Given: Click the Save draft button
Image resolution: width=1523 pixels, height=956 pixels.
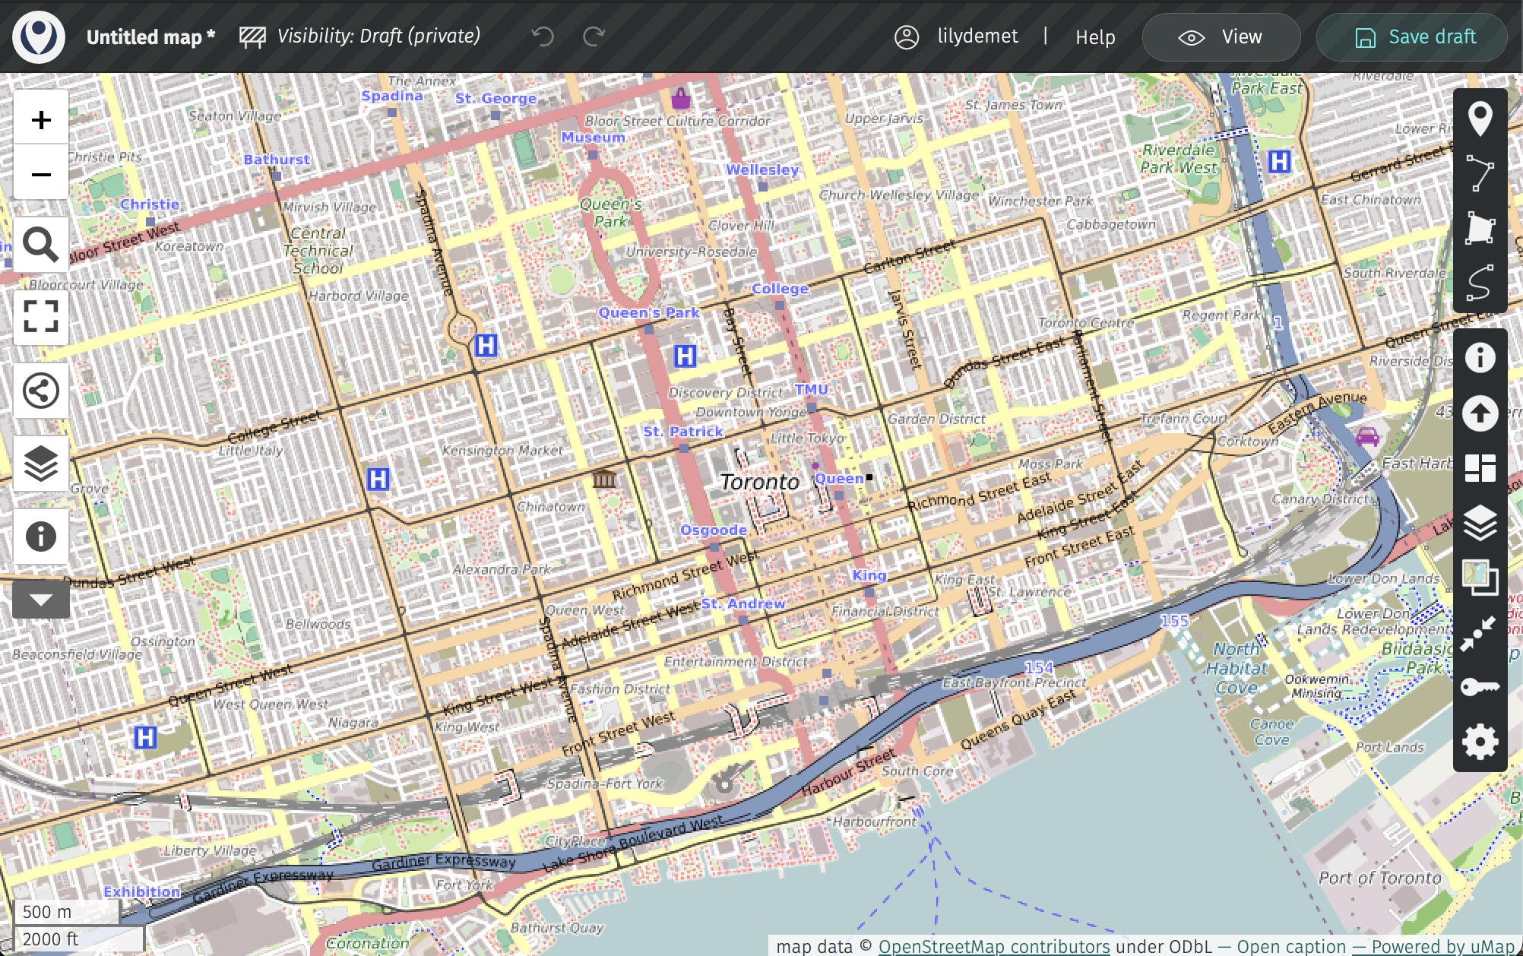Looking at the screenshot, I should tap(1412, 37).
